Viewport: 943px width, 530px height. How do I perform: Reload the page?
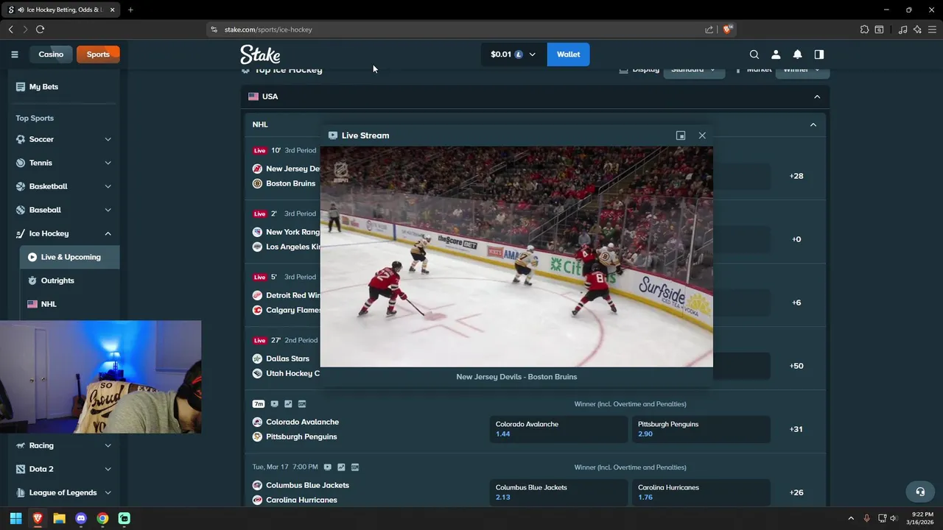click(40, 29)
